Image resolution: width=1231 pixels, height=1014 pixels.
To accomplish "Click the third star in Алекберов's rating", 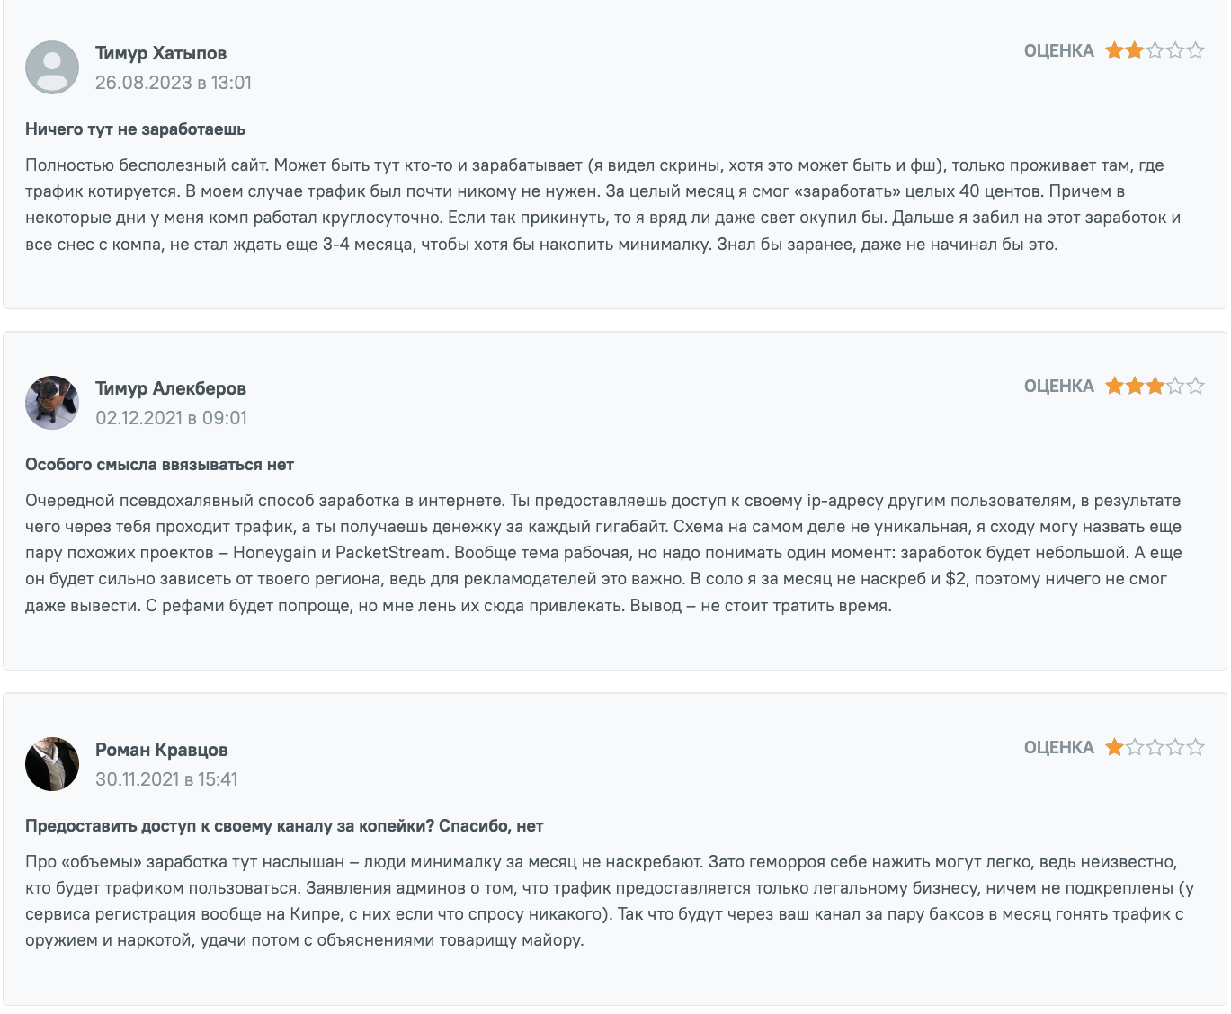I will tap(1155, 387).
